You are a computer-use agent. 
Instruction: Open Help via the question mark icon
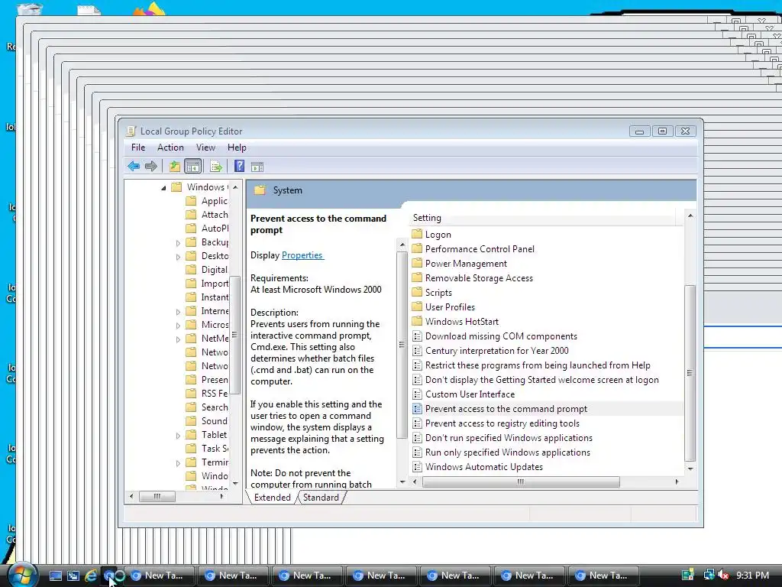(239, 166)
